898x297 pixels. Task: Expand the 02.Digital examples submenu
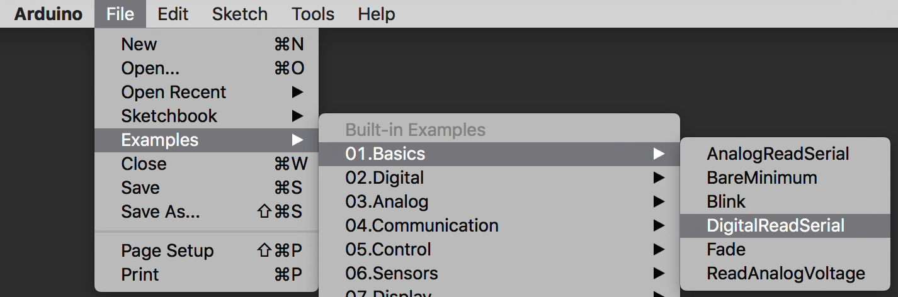tap(384, 178)
